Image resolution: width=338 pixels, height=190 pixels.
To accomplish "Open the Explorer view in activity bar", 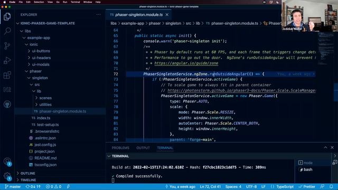I will click(7, 16).
